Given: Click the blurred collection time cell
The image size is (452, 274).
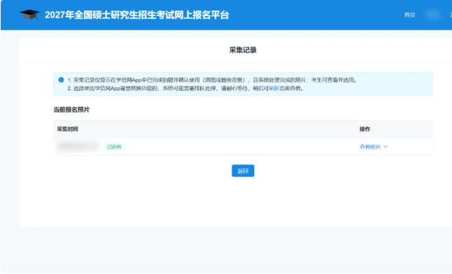Looking at the screenshot, I should 78,146.
